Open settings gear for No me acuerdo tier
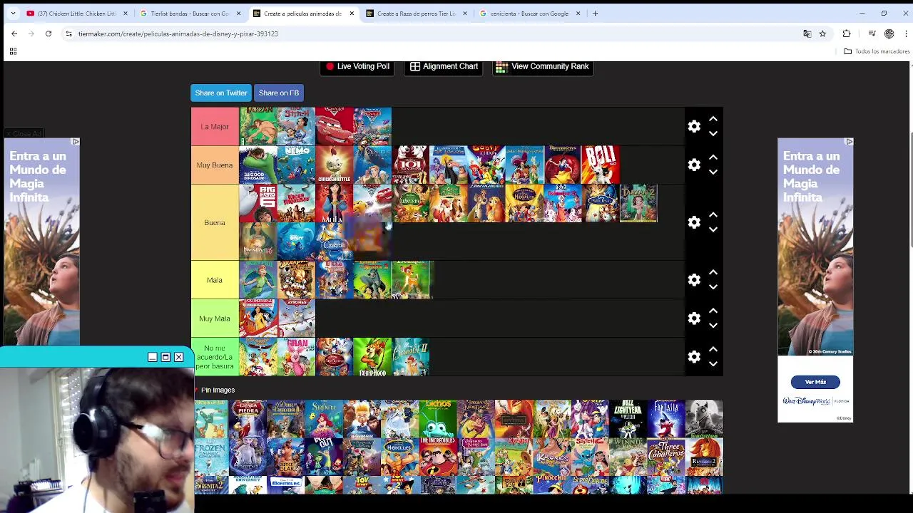This screenshot has width=913, height=513. (x=694, y=357)
